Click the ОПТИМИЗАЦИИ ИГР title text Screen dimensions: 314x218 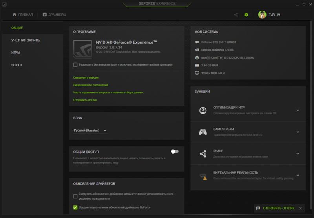point(229,108)
